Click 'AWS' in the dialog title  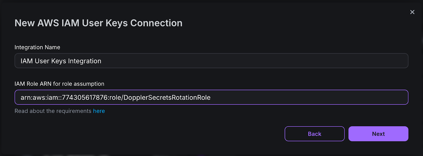click(x=48, y=23)
